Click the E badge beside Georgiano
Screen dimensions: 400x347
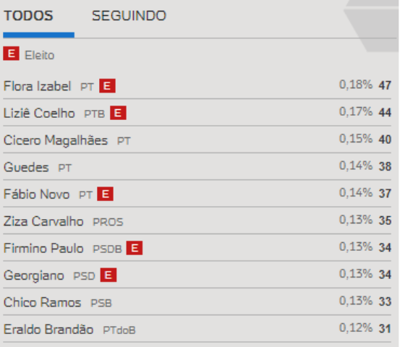point(108,275)
